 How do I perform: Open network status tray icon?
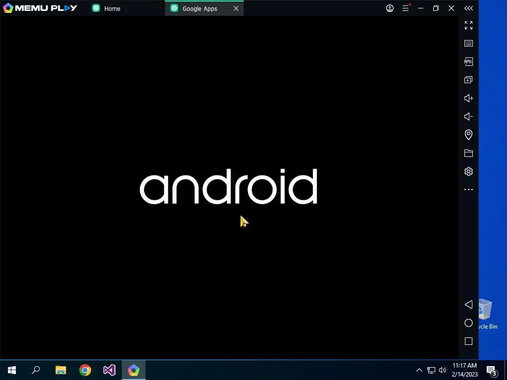(x=431, y=370)
